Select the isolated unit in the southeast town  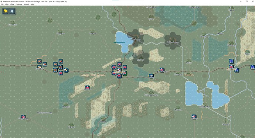pyautogui.click(x=194, y=116)
